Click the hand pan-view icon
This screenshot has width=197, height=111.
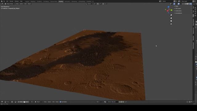tap(171, 18)
